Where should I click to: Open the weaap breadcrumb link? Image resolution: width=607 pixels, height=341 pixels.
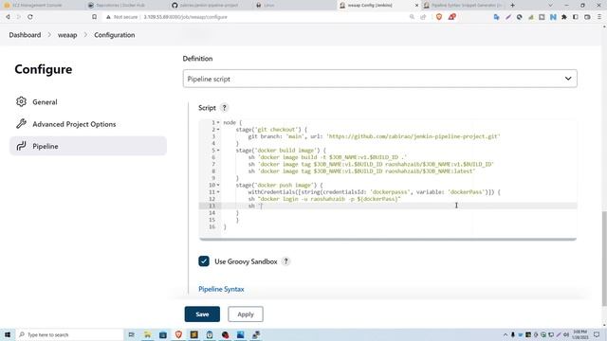(67, 35)
